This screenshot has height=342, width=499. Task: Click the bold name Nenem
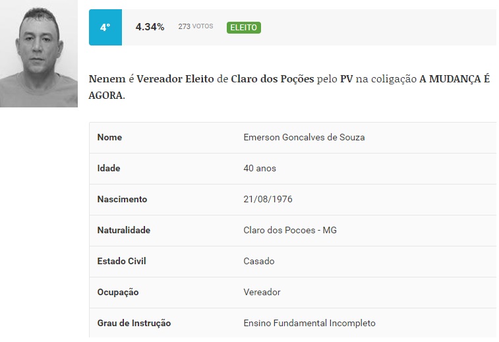click(106, 79)
